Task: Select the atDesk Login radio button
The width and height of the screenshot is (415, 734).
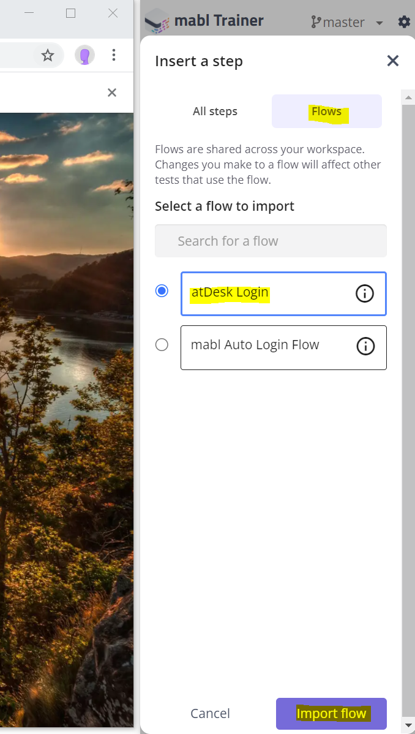Action: pos(162,291)
